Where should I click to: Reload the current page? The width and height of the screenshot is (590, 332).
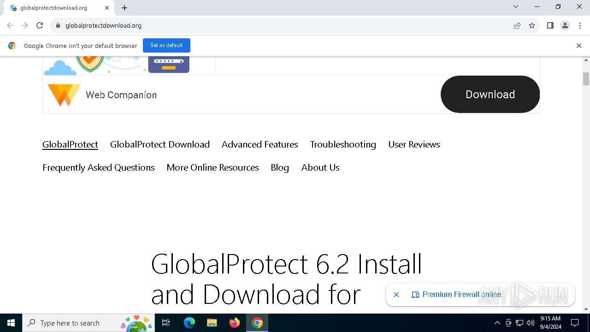tap(40, 25)
